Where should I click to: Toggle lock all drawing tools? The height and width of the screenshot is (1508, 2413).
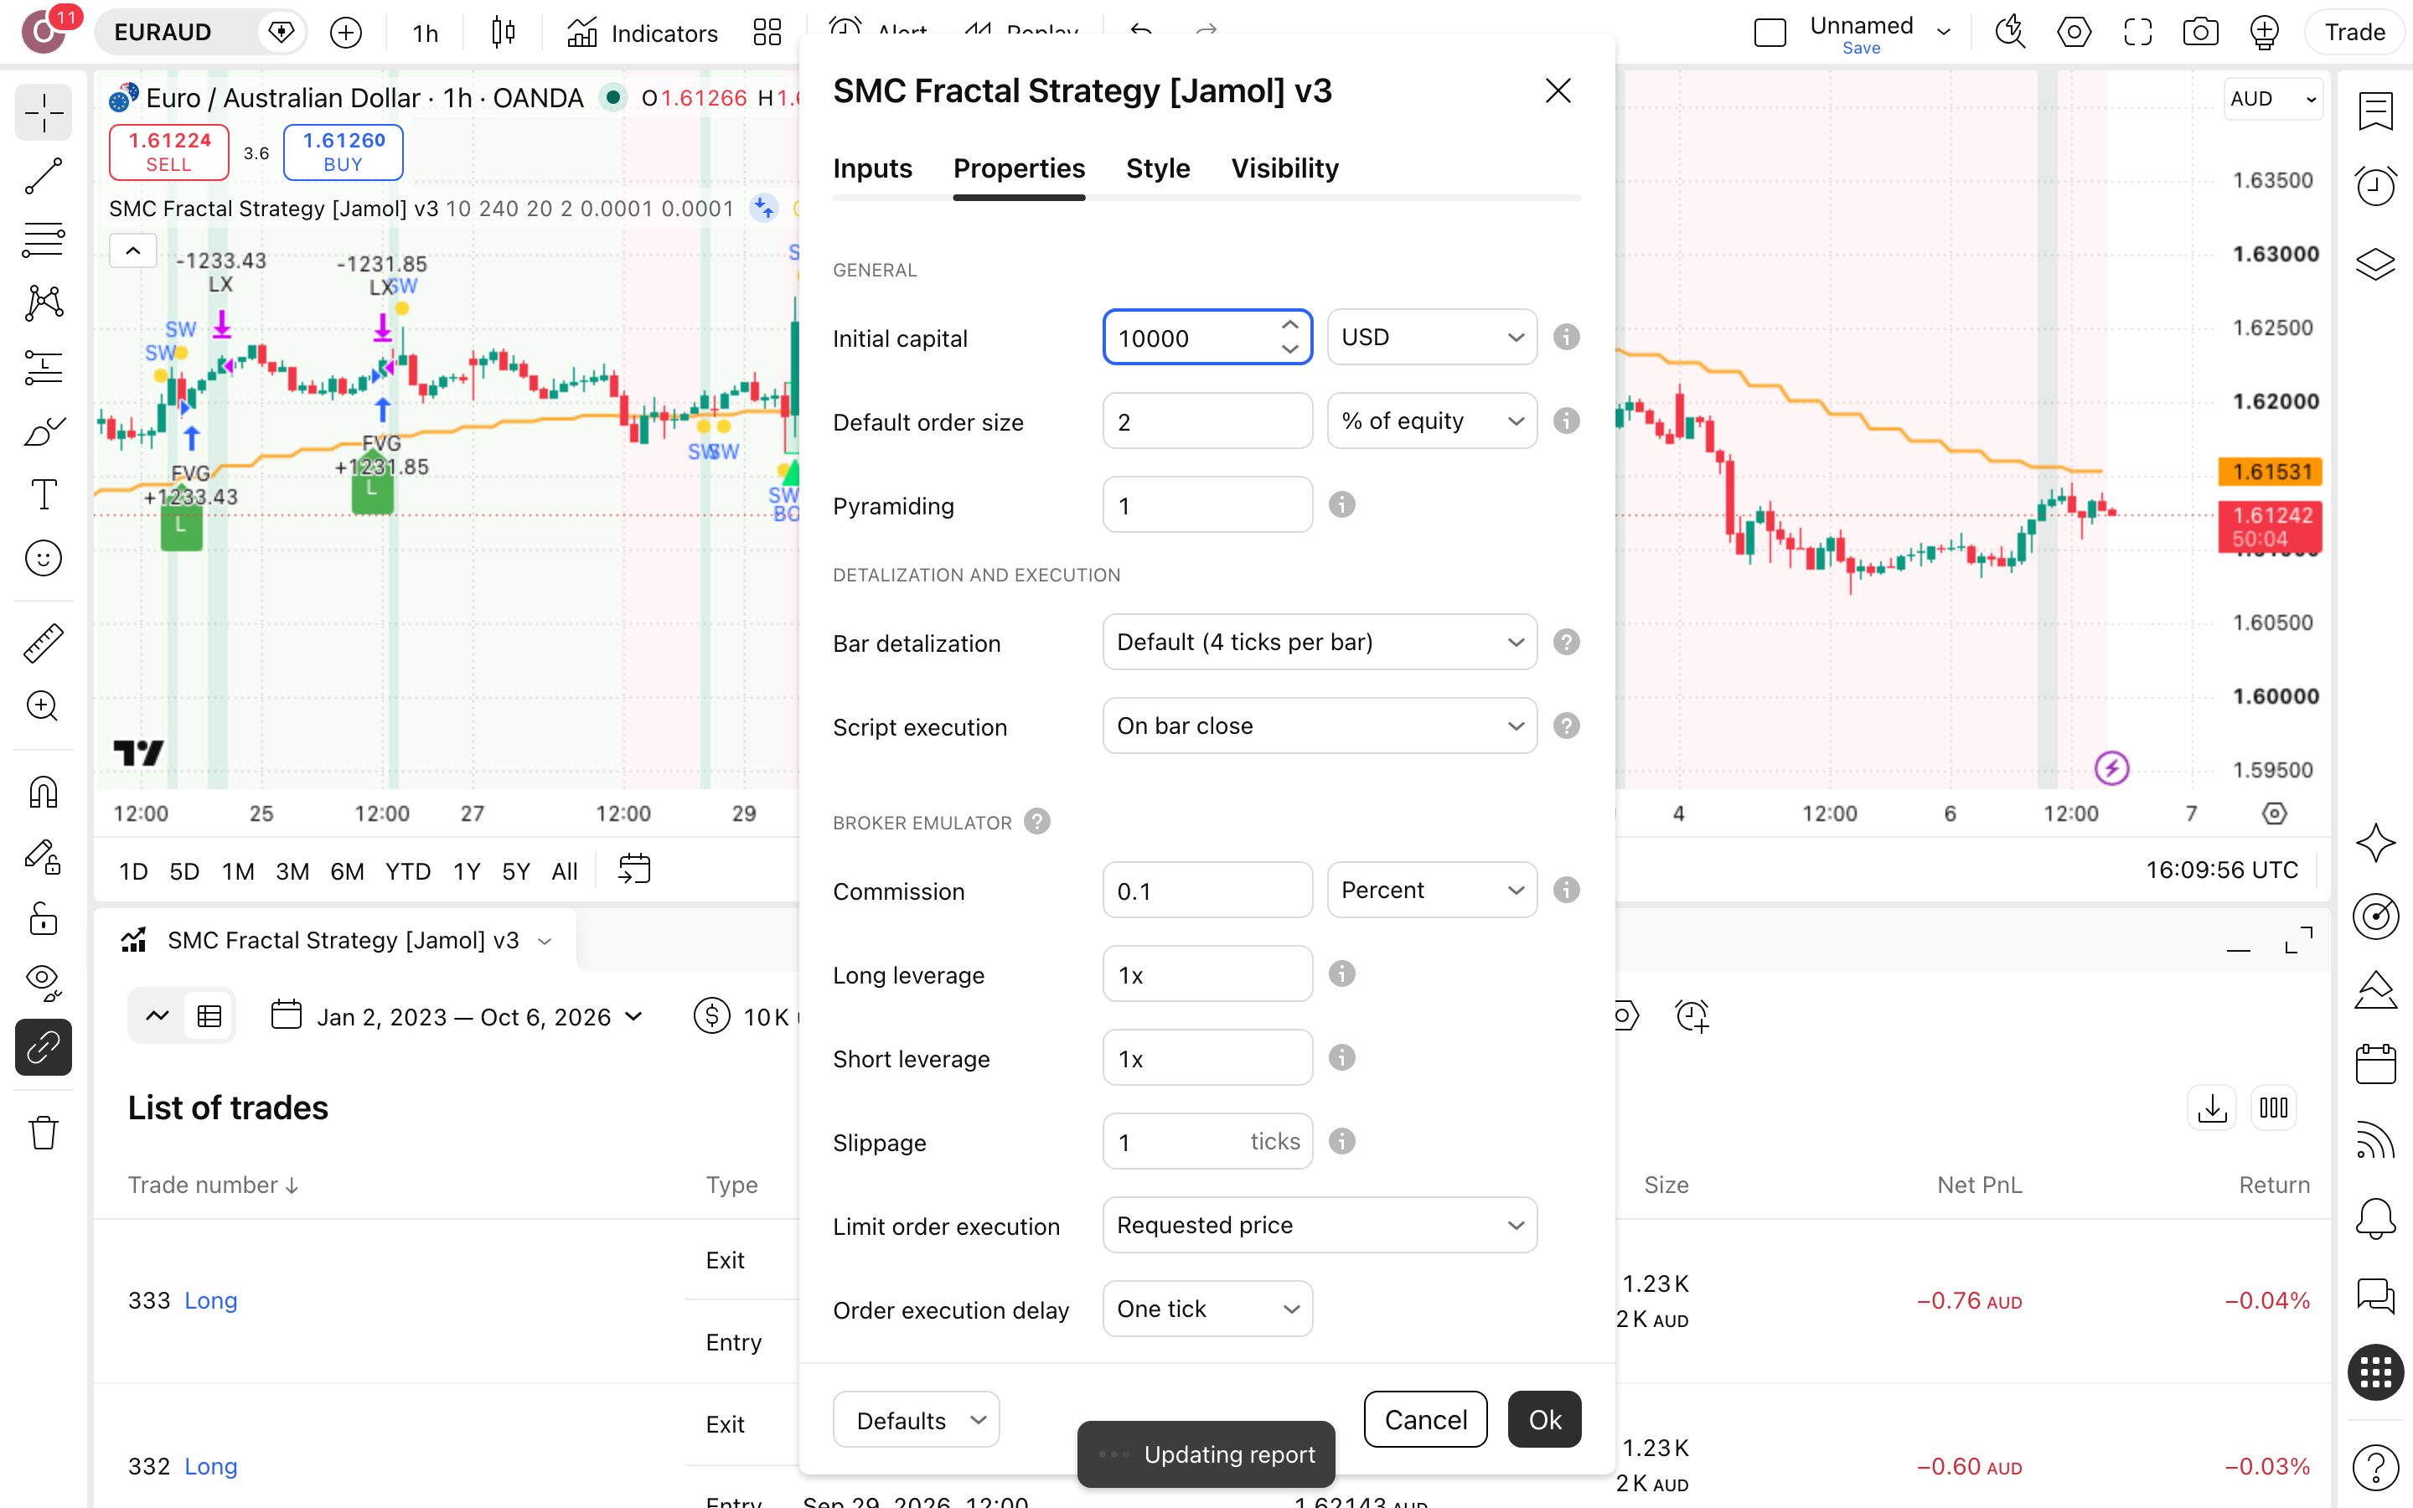(x=43, y=918)
